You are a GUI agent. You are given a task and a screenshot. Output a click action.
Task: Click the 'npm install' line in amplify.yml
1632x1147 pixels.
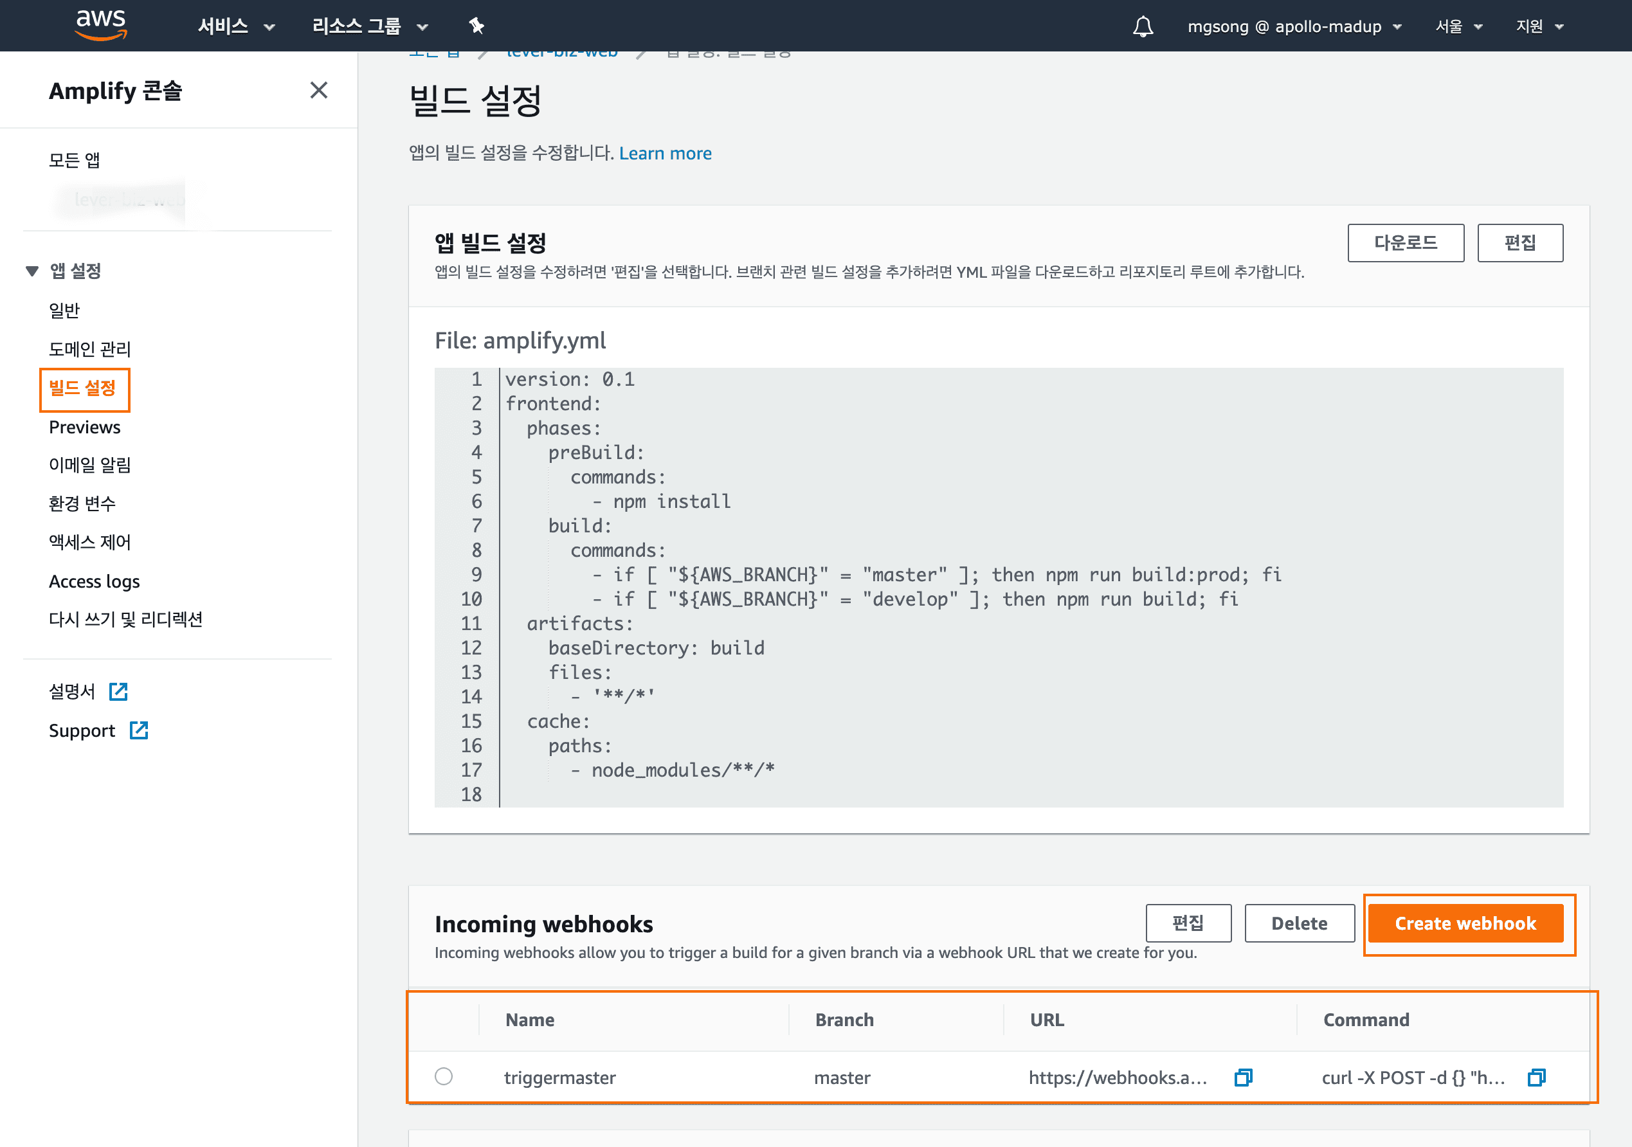(661, 501)
